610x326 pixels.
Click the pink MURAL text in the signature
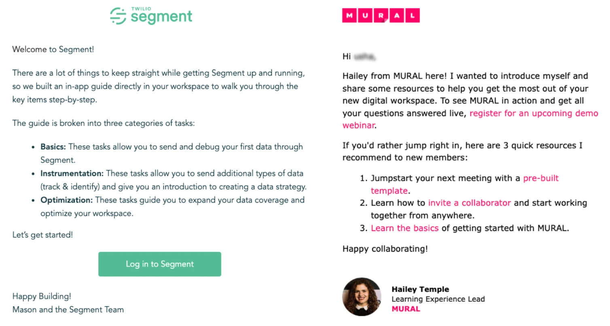tap(406, 309)
